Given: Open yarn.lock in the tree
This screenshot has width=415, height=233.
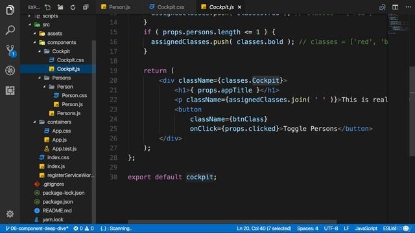Looking at the screenshot, I should pyautogui.click(x=53, y=219).
